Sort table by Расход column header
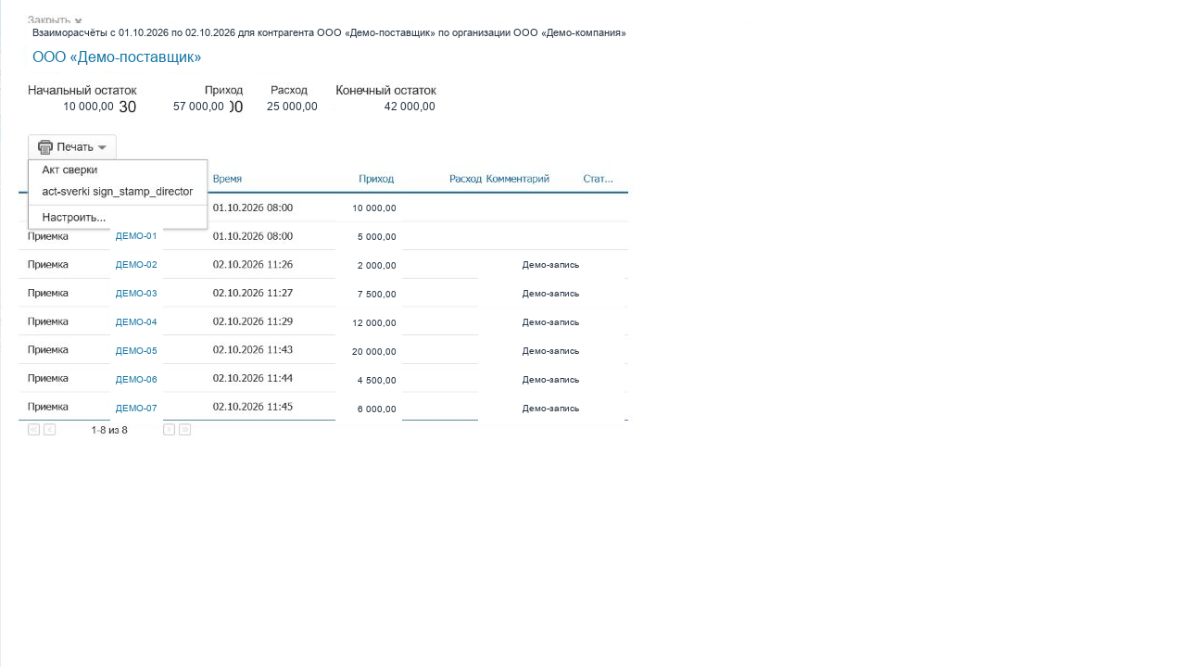 465,179
